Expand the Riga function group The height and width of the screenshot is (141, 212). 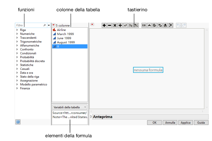(x=17, y=30)
